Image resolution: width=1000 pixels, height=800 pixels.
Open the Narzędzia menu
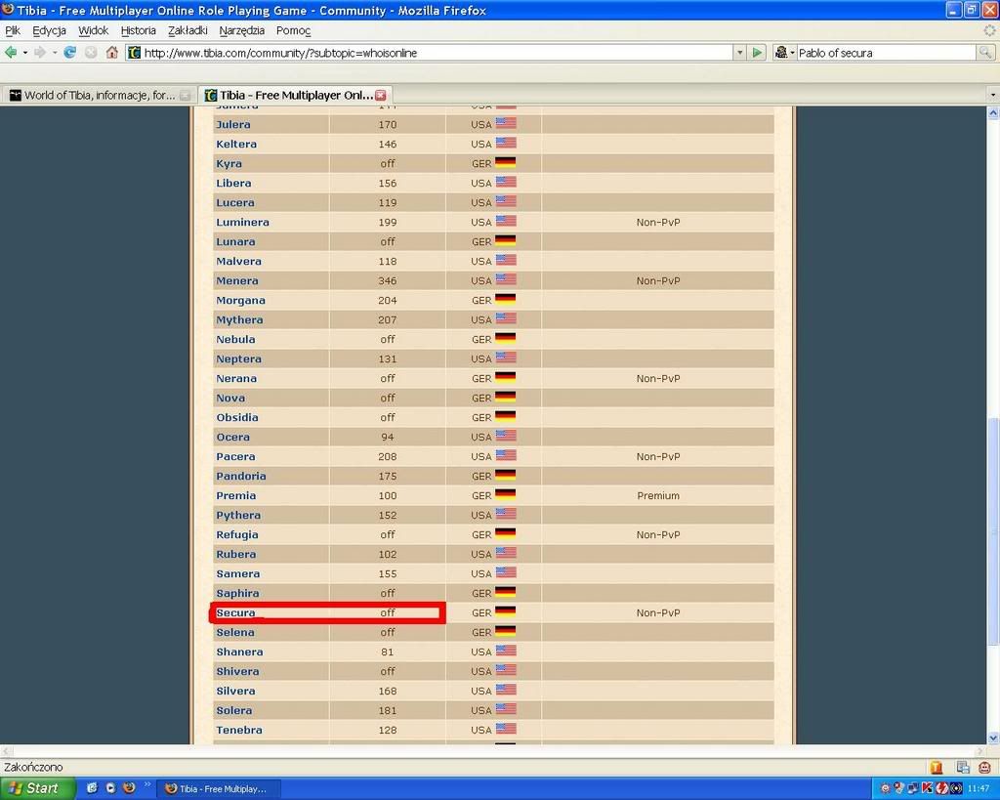(x=242, y=30)
